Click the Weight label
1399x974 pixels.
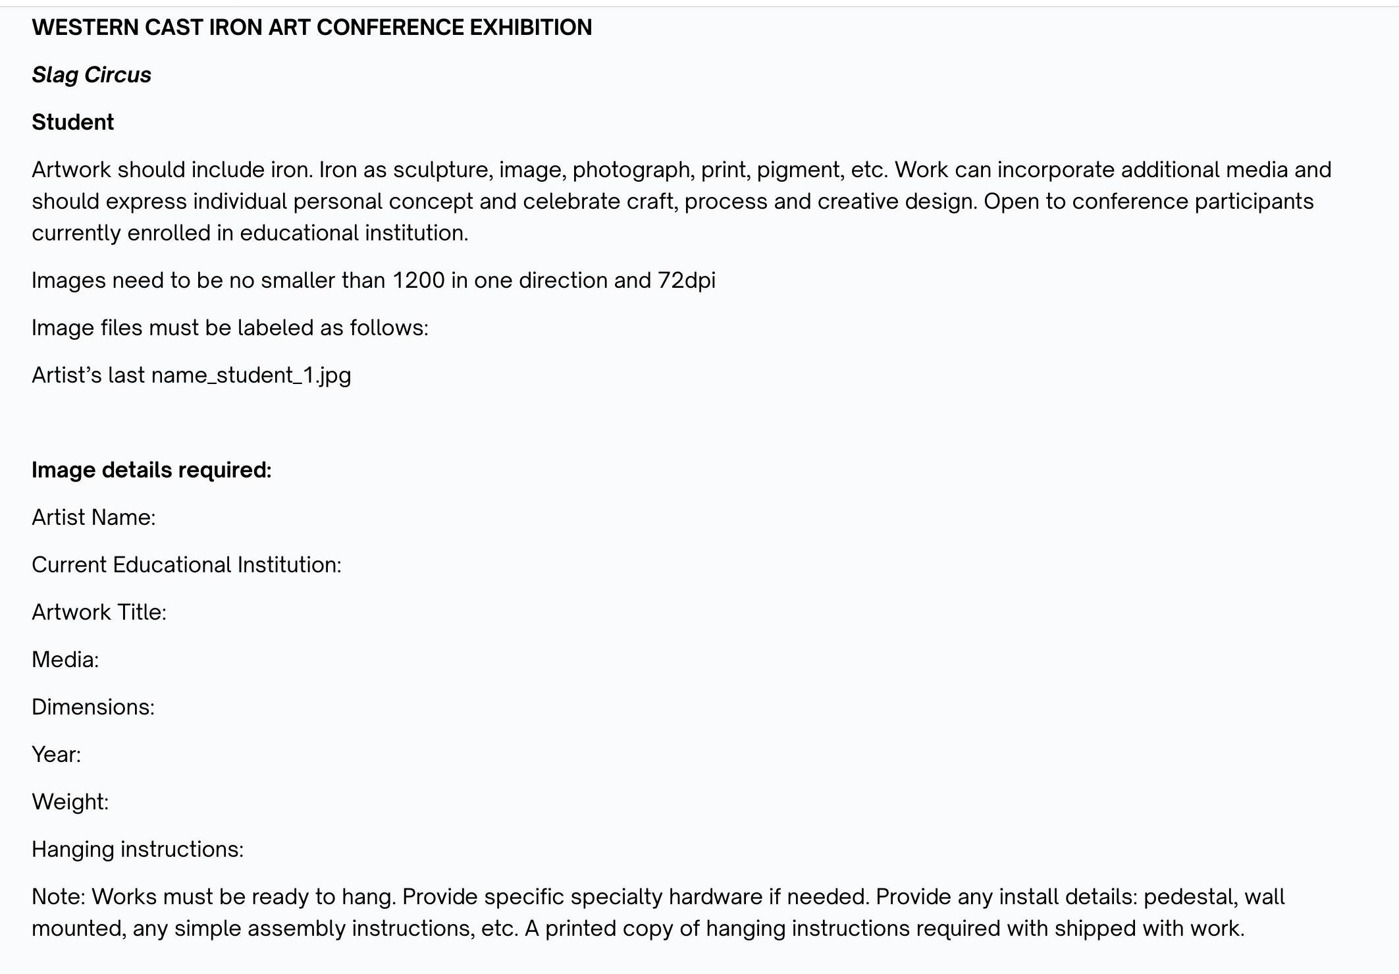pyautogui.click(x=70, y=802)
